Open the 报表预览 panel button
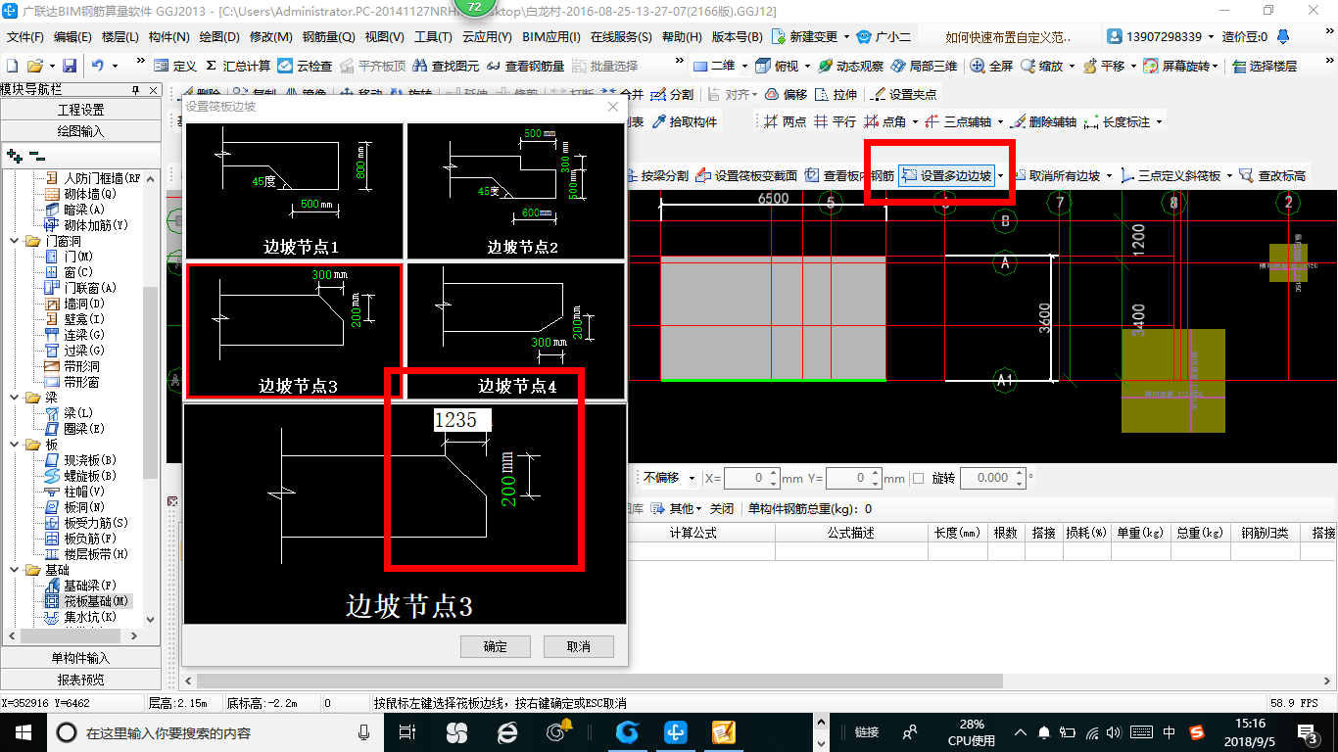 (80, 680)
